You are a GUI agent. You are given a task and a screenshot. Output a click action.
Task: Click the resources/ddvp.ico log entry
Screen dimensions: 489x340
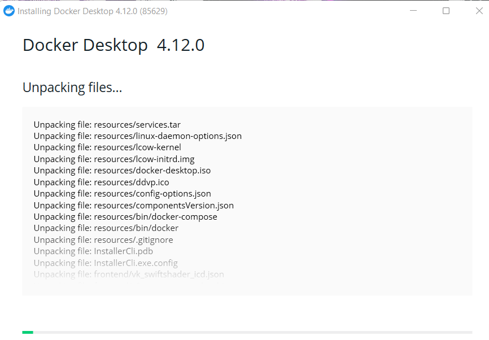point(102,182)
